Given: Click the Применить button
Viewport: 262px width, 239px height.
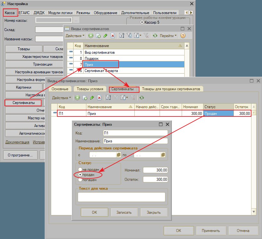Looking at the screenshot, I should click(x=211, y=231).
